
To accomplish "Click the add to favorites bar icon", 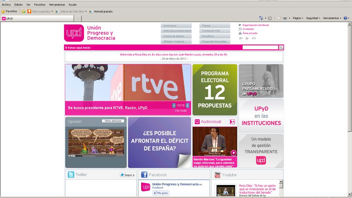I will click(23, 11).
